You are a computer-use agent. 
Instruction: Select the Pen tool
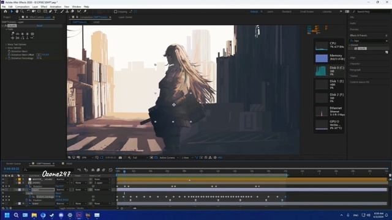[x=50, y=12]
